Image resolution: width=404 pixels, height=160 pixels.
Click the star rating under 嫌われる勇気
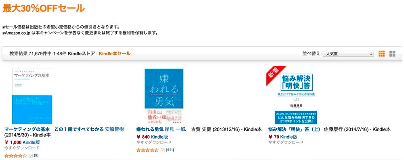click(147, 150)
